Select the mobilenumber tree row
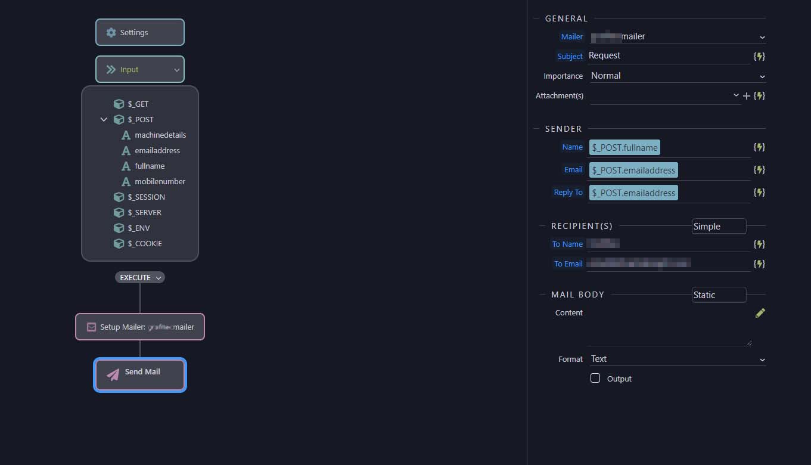This screenshot has width=811, height=465. (x=153, y=181)
